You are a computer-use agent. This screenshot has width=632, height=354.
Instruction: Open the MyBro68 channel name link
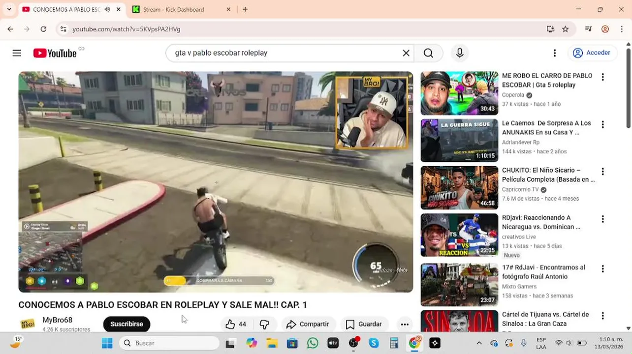[x=57, y=320]
